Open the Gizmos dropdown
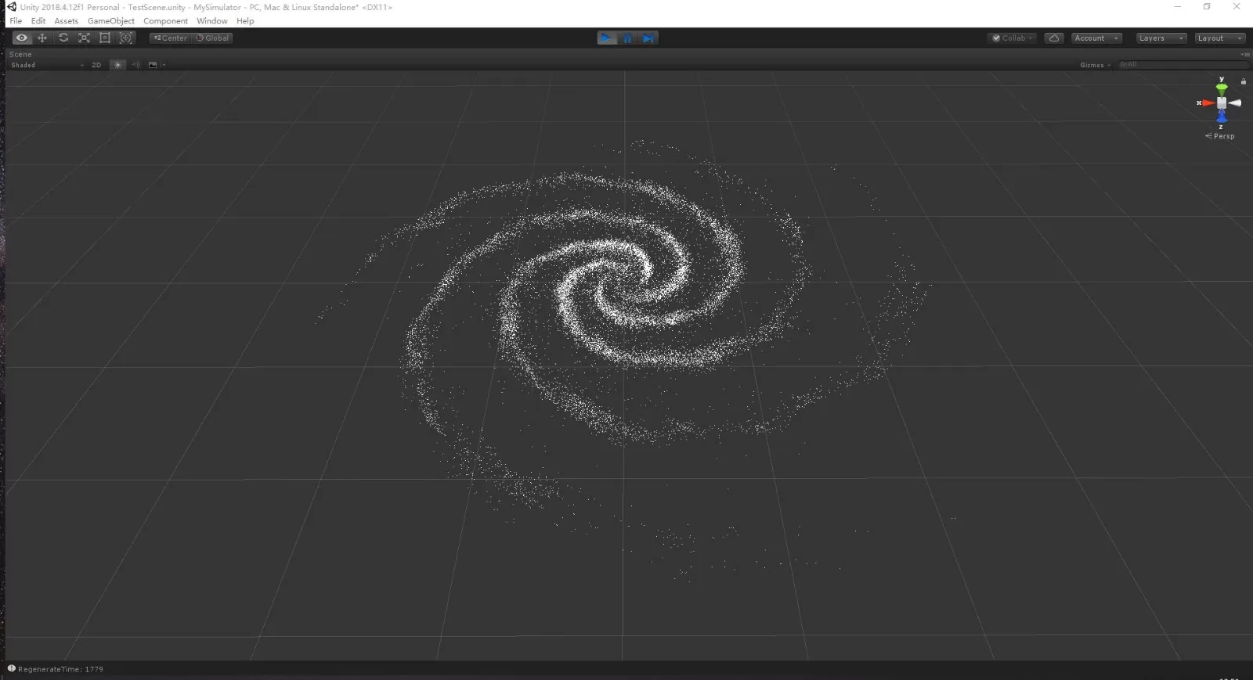The image size is (1253, 680). tap(1096, 65)
